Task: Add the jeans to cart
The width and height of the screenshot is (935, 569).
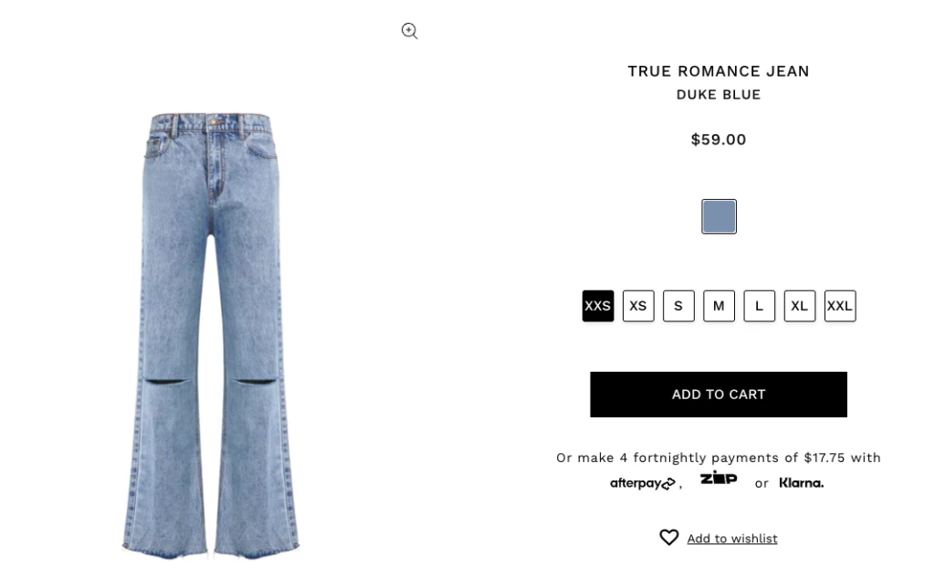Action: pos(719,395)
